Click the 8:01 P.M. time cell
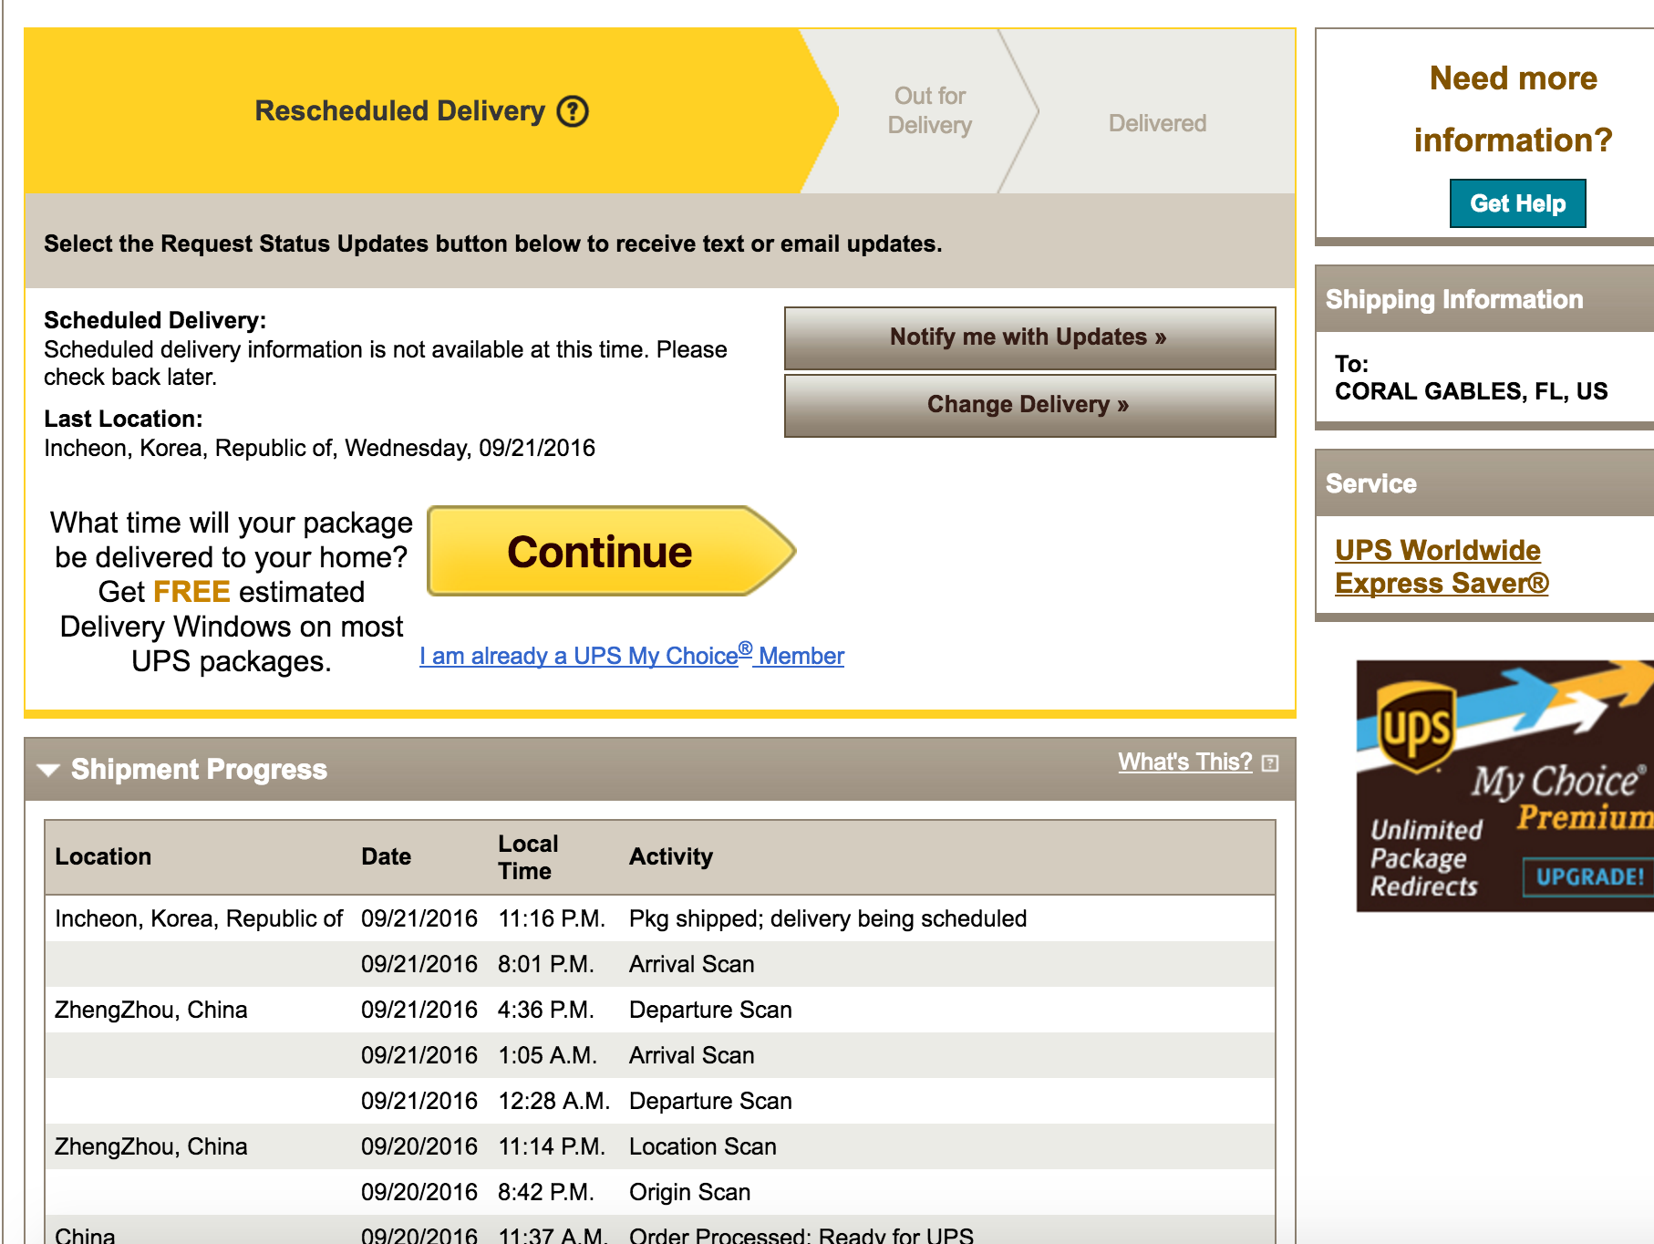The image size is (1654, 1244). tap(545, 964)
